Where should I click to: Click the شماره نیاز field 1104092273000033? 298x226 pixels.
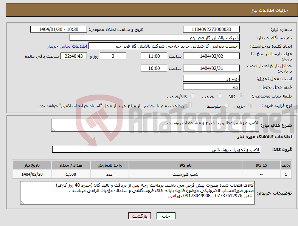(211, 29)
